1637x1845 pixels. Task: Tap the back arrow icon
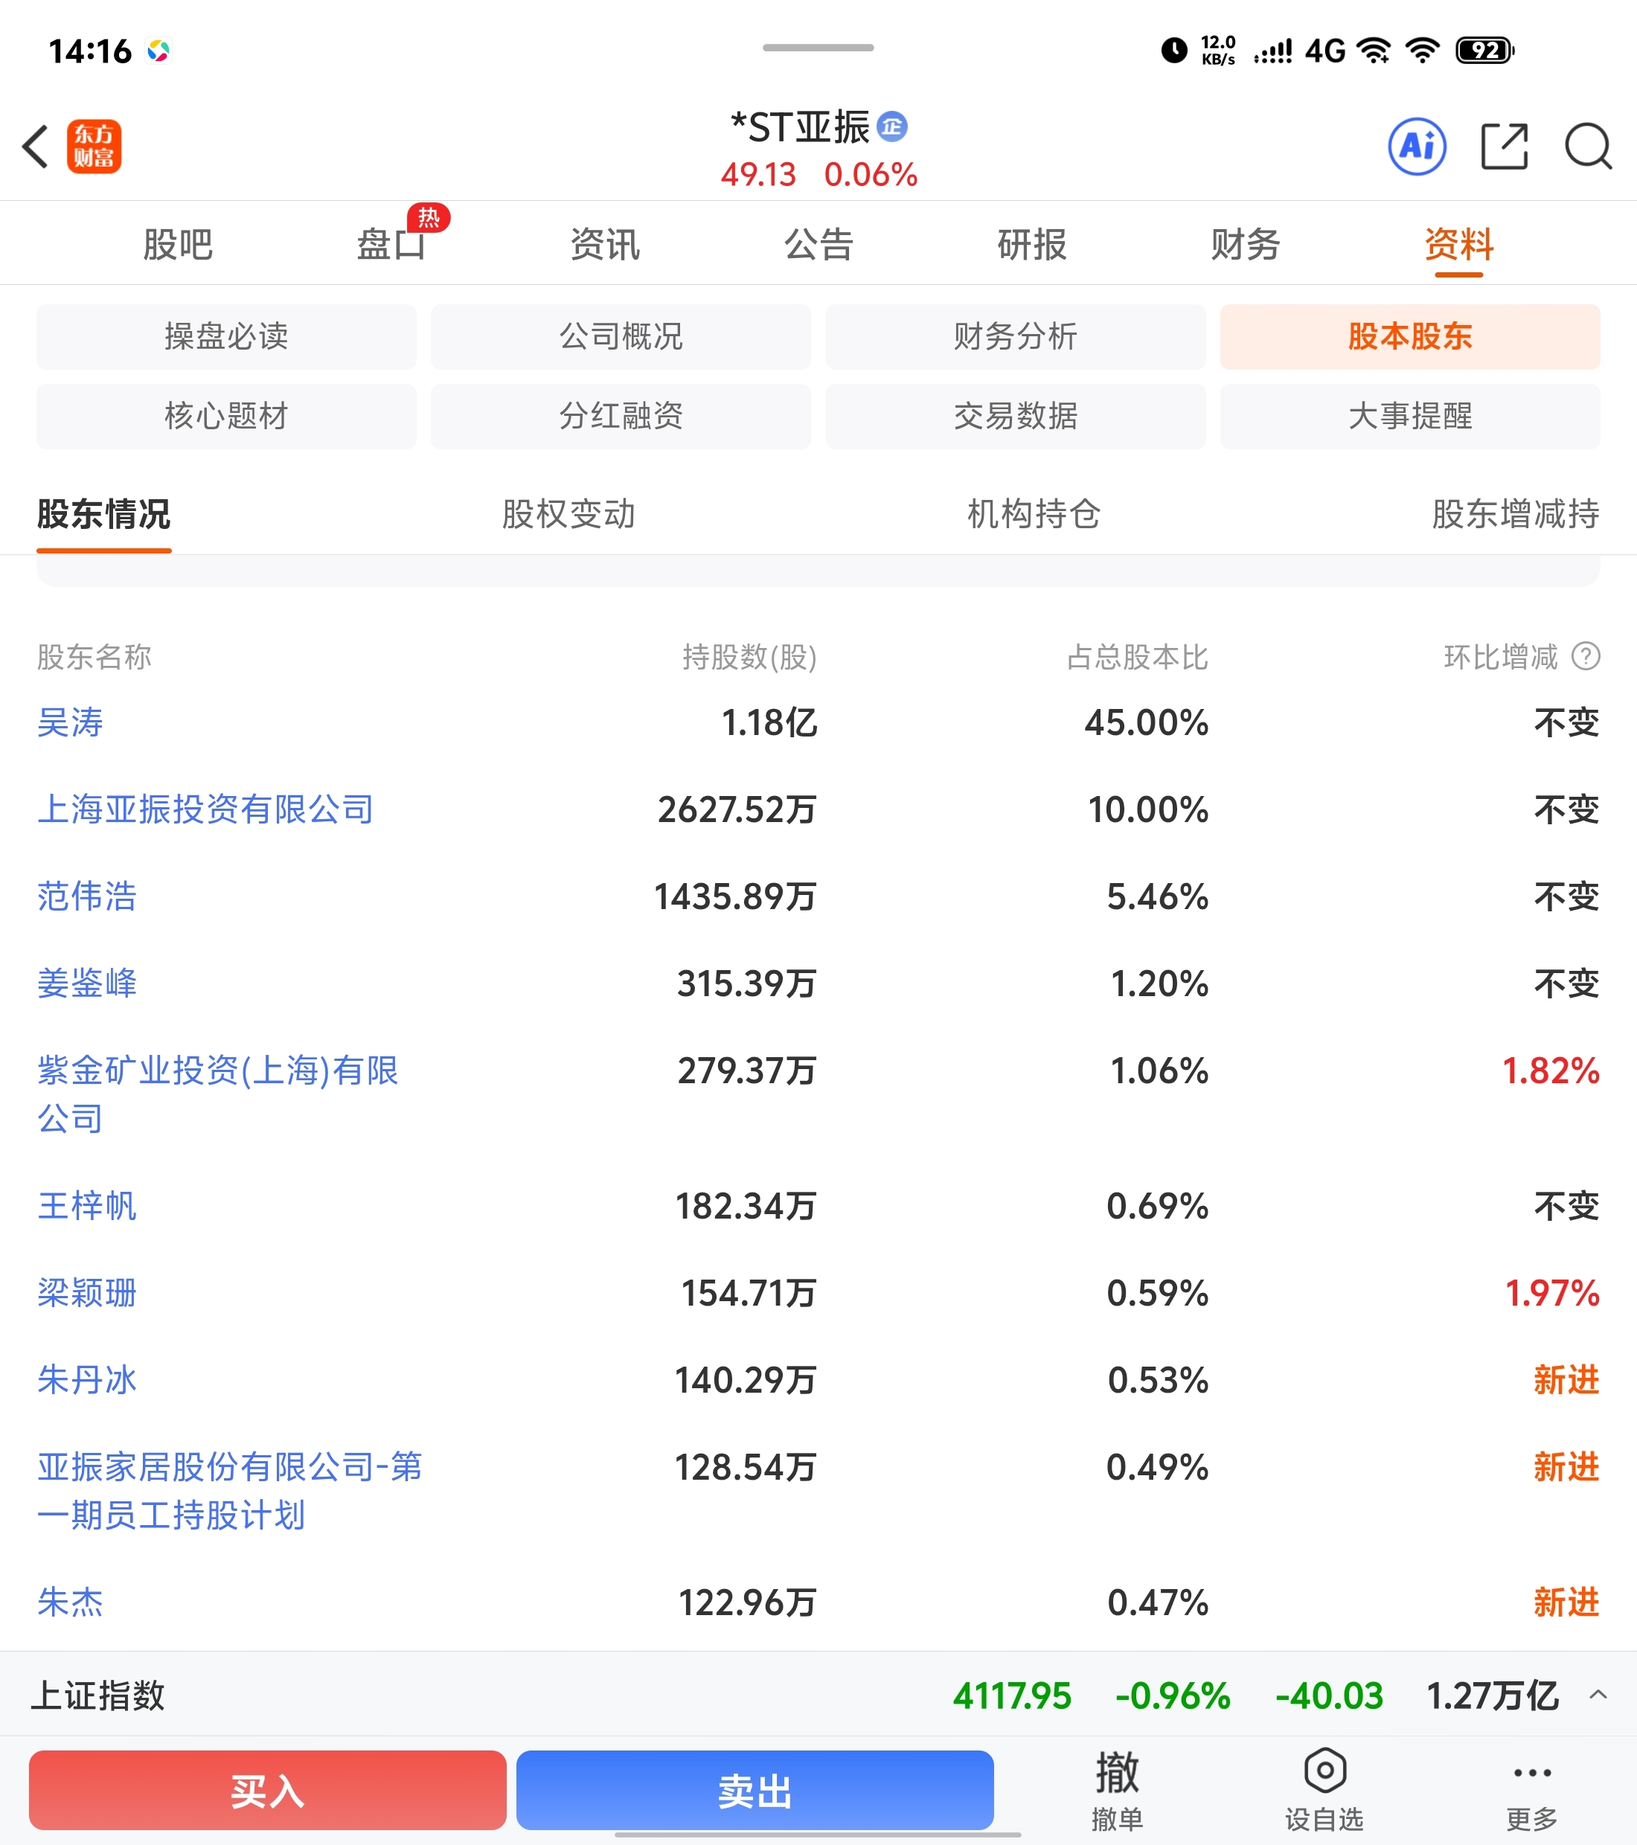(x=36, y=147)
